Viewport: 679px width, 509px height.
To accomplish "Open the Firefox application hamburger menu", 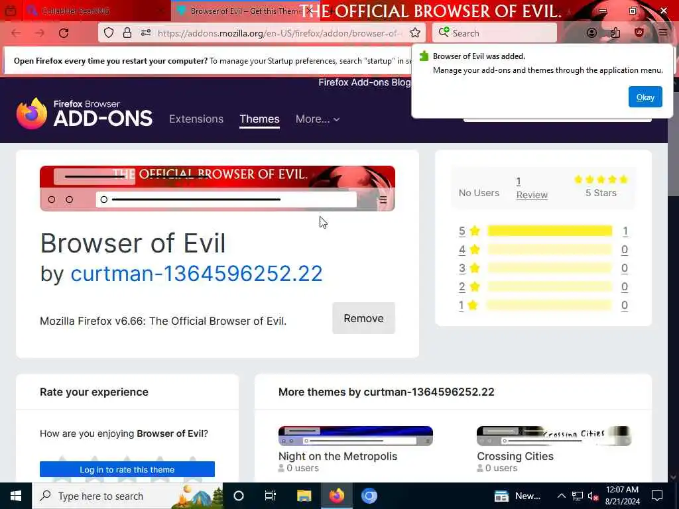I will tap(663, 33).
